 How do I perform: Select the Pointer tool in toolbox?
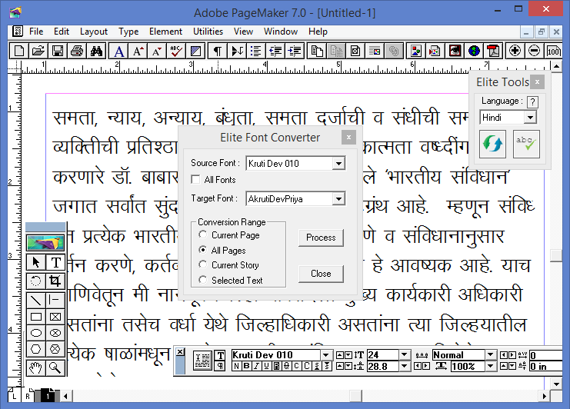[x=36, y=262]
